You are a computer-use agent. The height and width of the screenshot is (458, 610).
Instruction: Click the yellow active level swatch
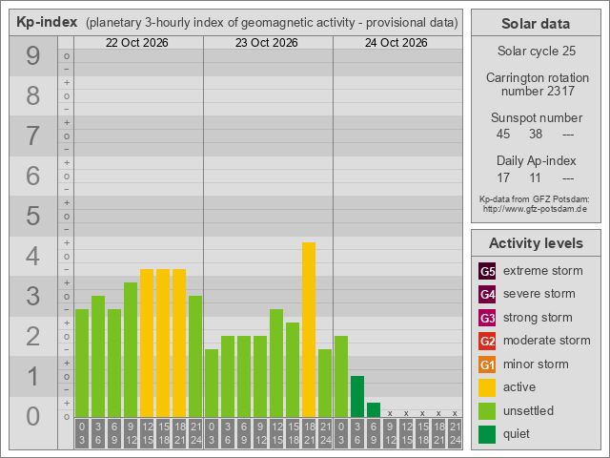coord(487,388)
